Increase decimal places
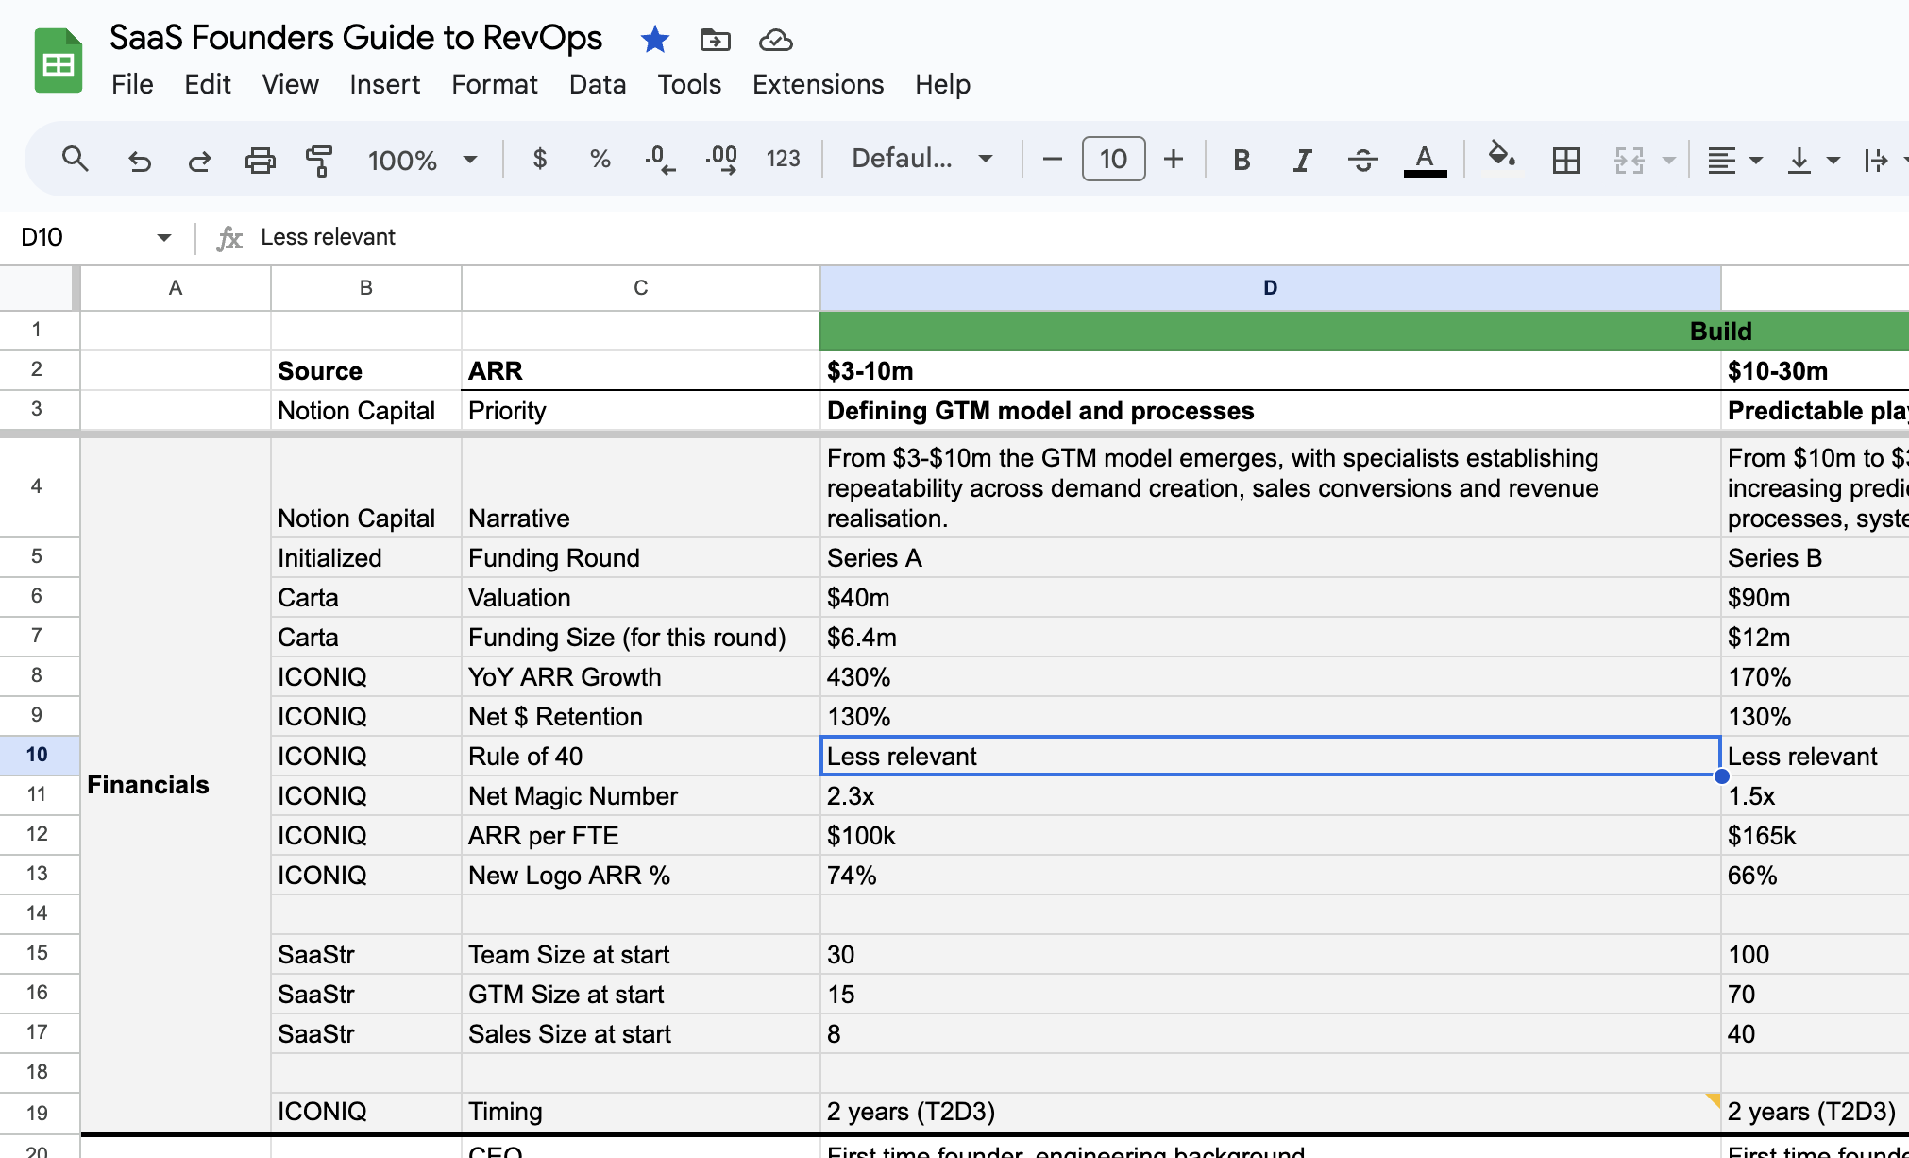The height and width of the screenshot is (1158, 1909). 721,160
